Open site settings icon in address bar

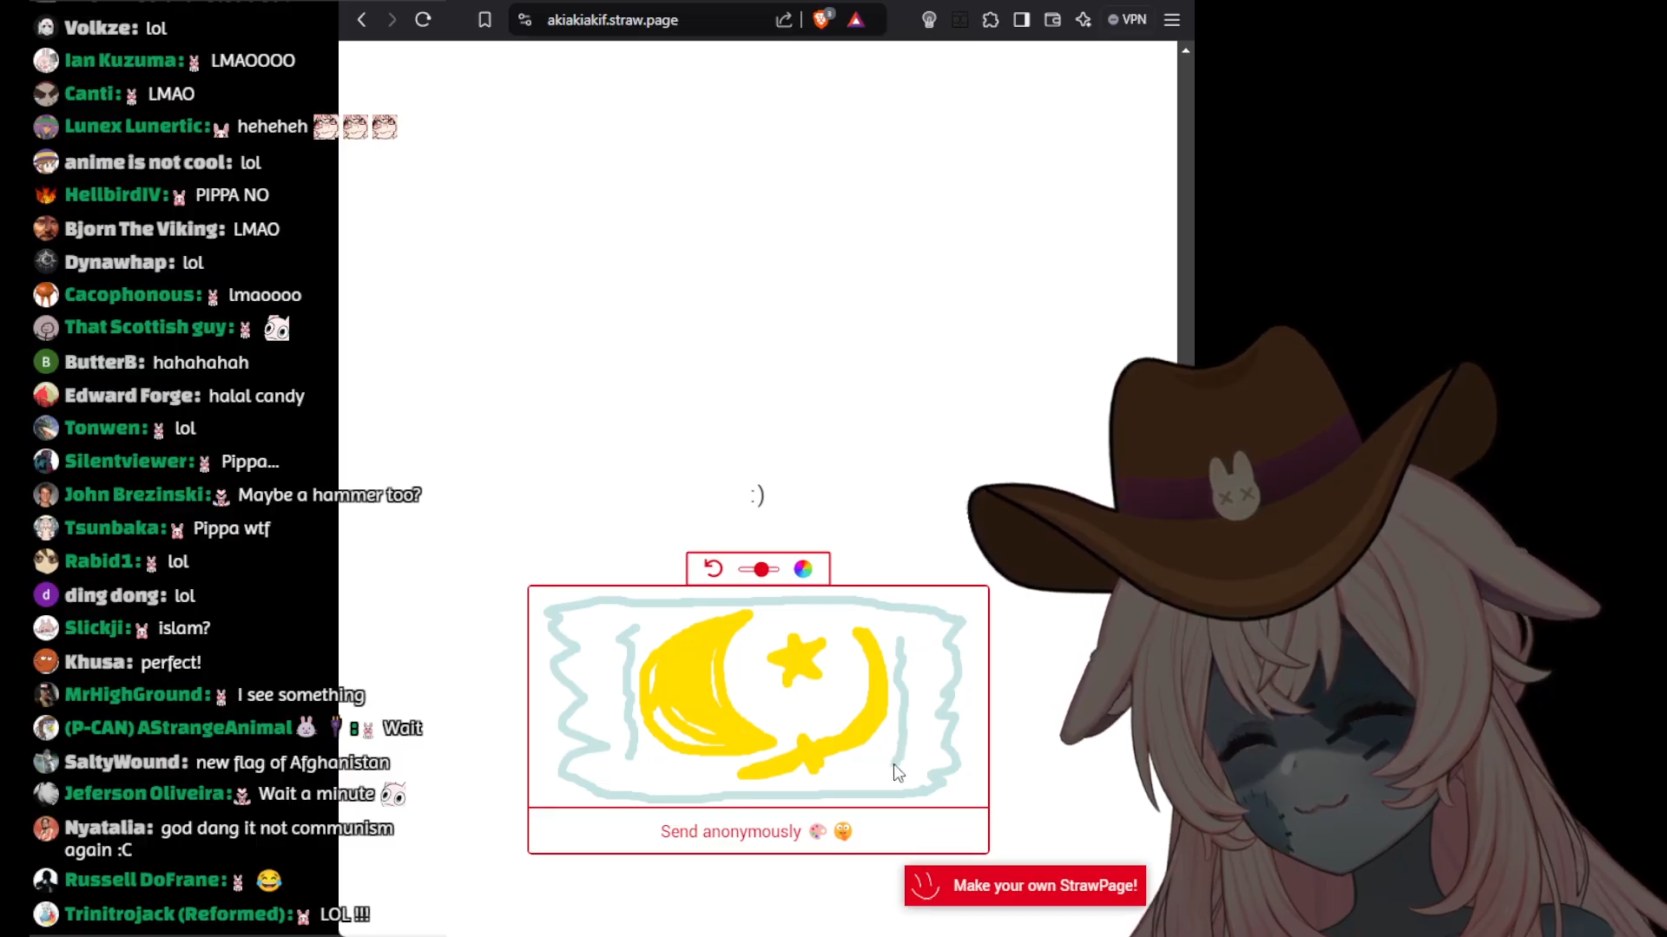(x=524, y=19)
